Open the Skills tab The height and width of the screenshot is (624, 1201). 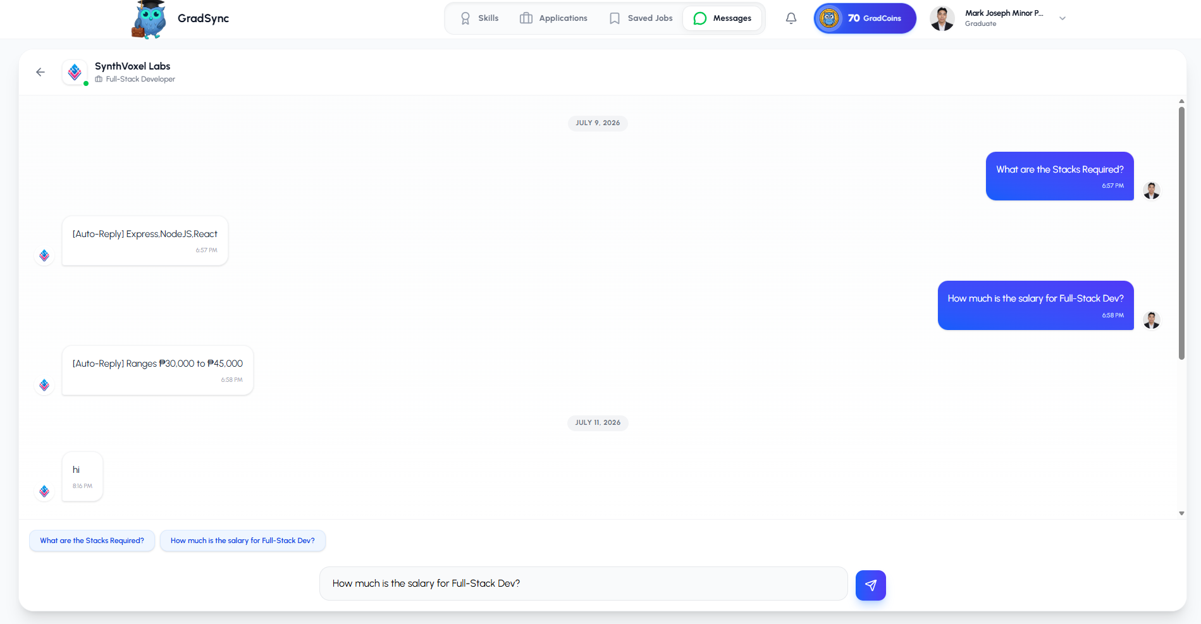(x=479, y=18)
